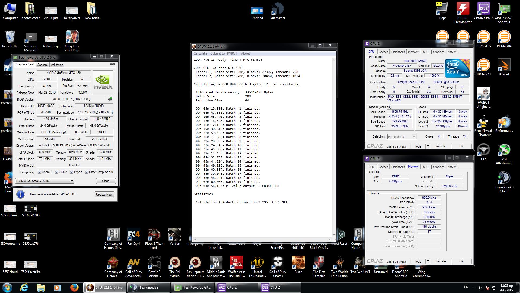The height and width of the screenshot is (293, 520).
Task: Toggle the OpenCL checkbox in GPU-Z
Action: click(x=39, y=172)
